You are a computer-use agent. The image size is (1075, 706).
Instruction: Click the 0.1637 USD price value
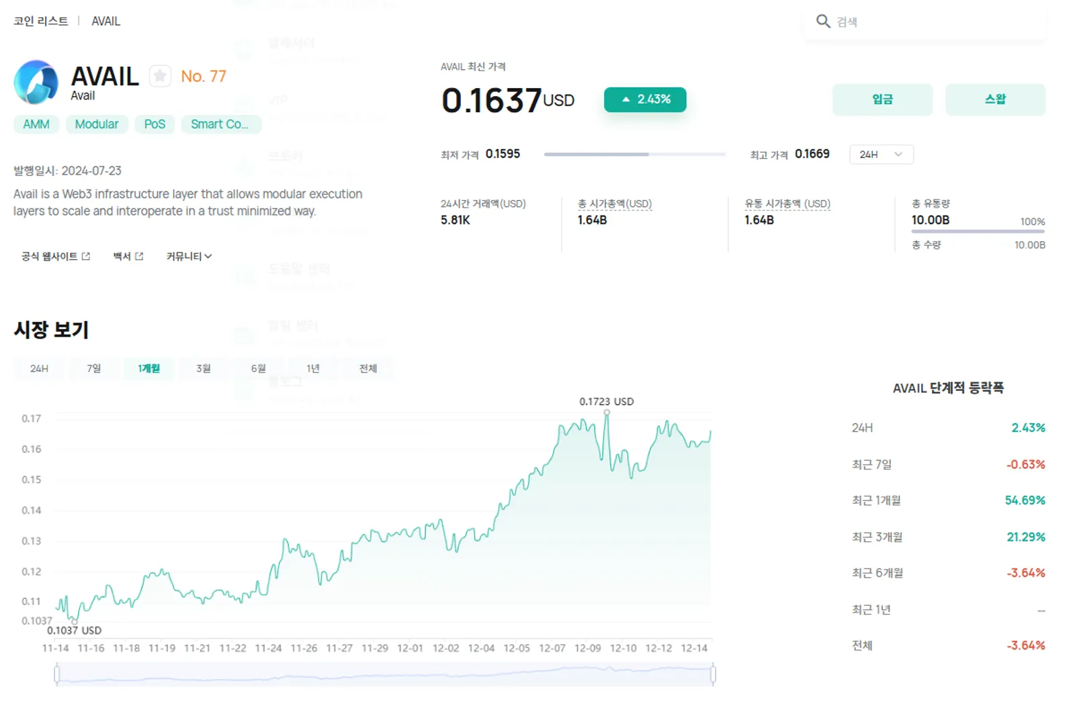(x=508, y=100)
